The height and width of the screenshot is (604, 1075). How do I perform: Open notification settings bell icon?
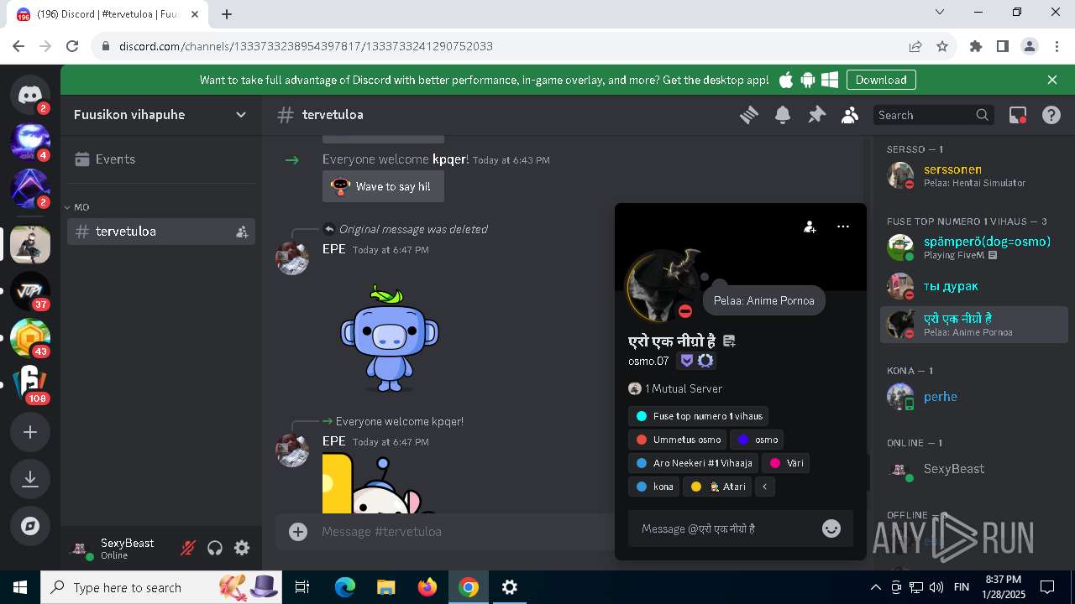point(783,115)
